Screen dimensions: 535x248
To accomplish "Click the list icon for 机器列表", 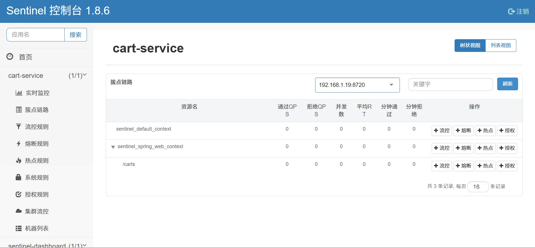I will [19, 228].
